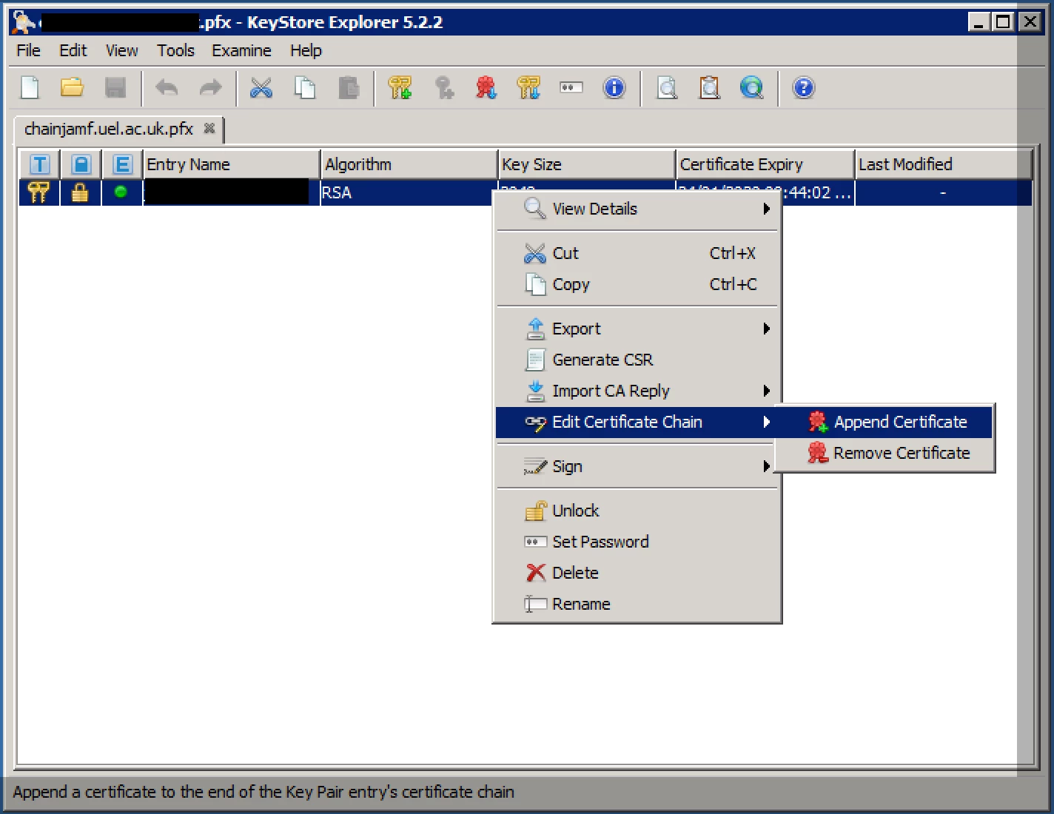Open the Help menu
This screenshot has width=1054, height=814.
[306, 50]
